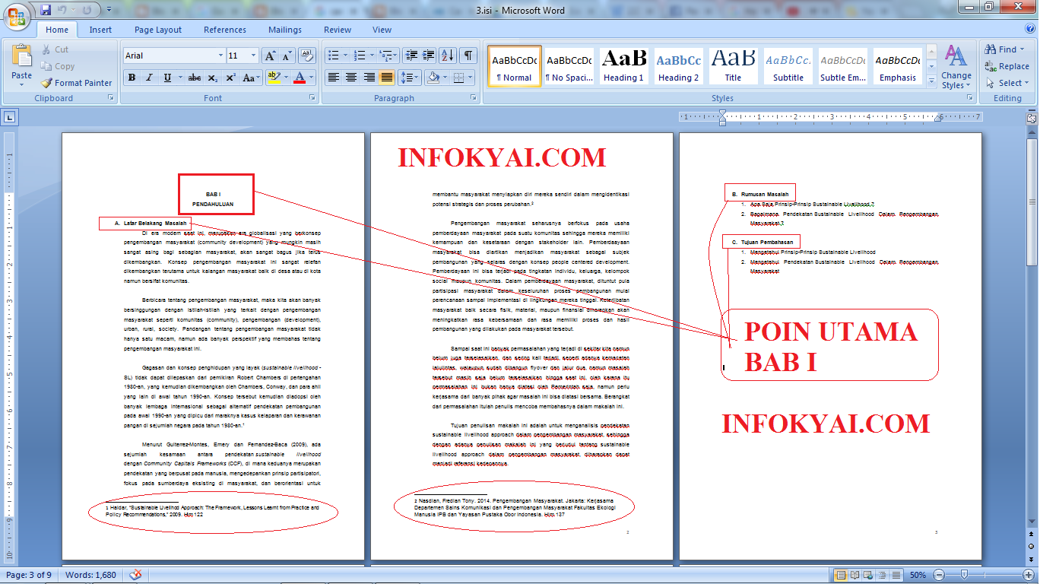Grow font size

click(270, 56)
